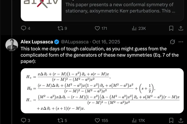The image size is (187, 124).
Task: Repost the arXiv paper tweet
Action: point(62,28)
